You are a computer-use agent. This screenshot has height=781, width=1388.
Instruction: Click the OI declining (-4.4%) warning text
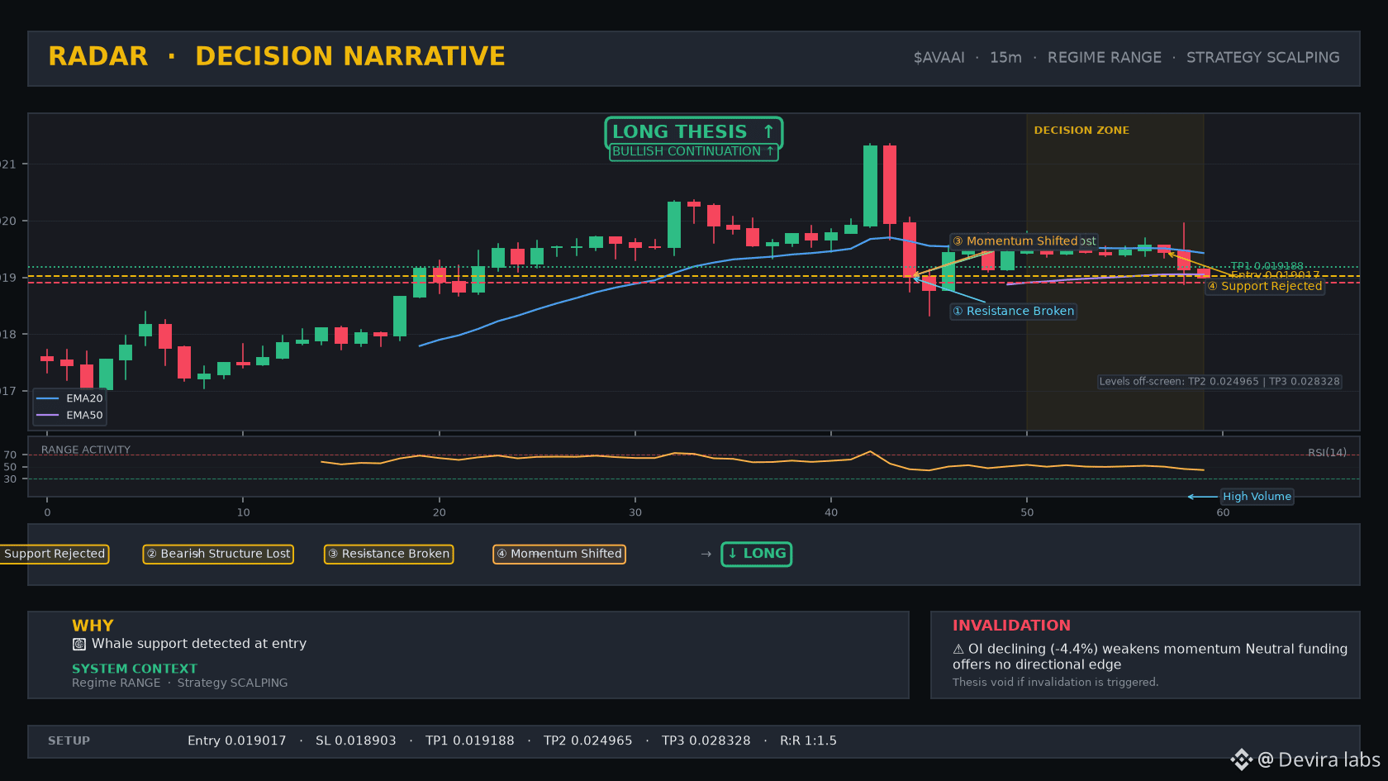coord(1150,657)
